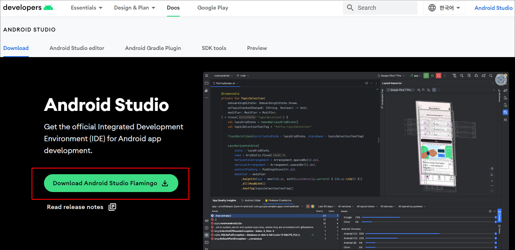Open the Essentials dropdown menu
This screenshot has height=250, width=515.
coord(86,8)
